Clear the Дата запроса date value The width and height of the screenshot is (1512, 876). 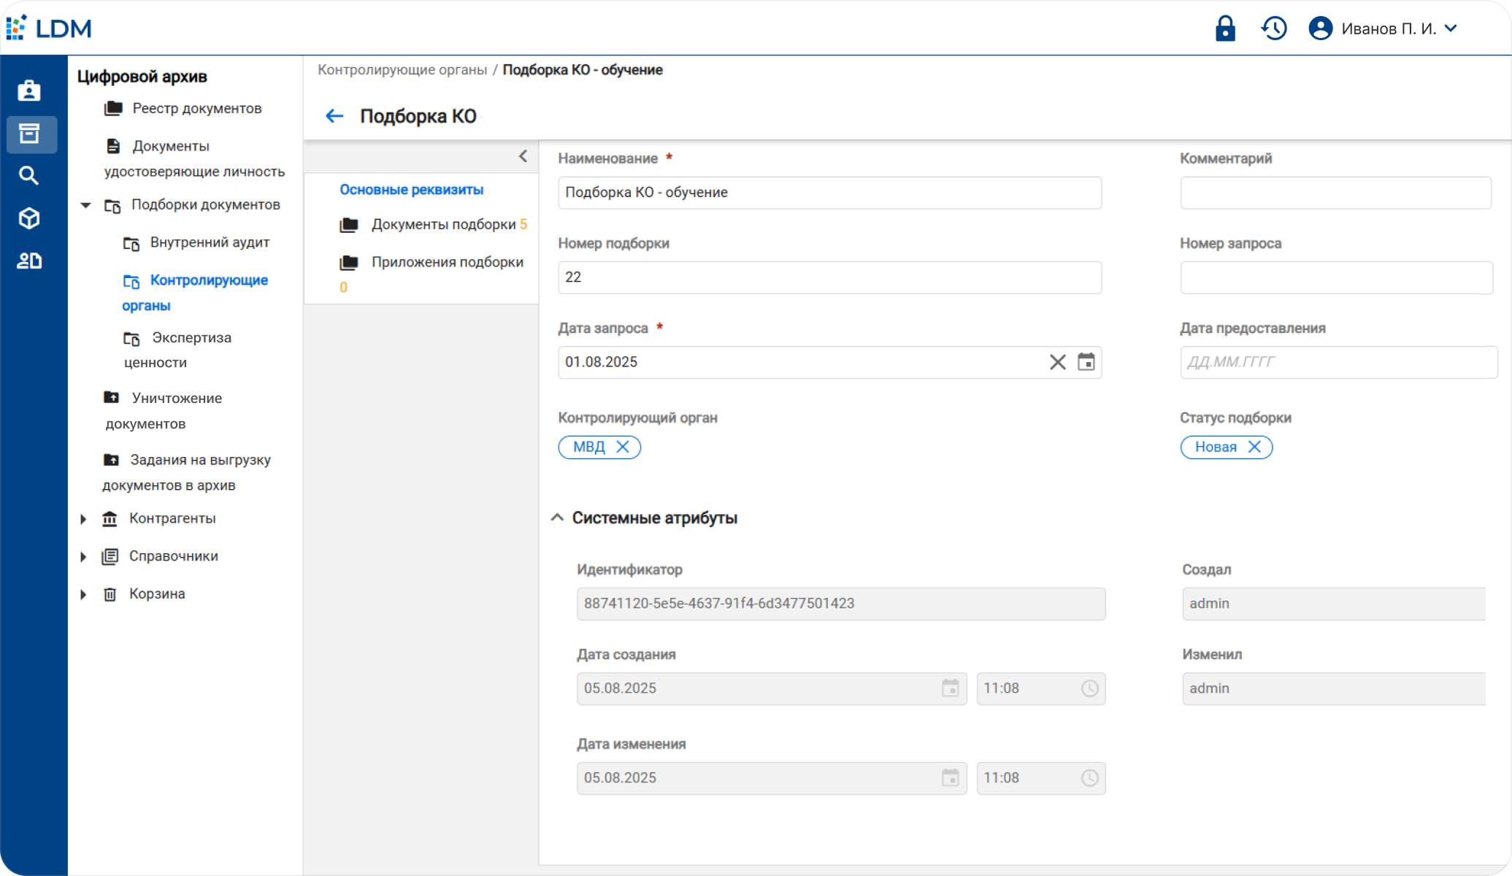[x=1057, y=362]
